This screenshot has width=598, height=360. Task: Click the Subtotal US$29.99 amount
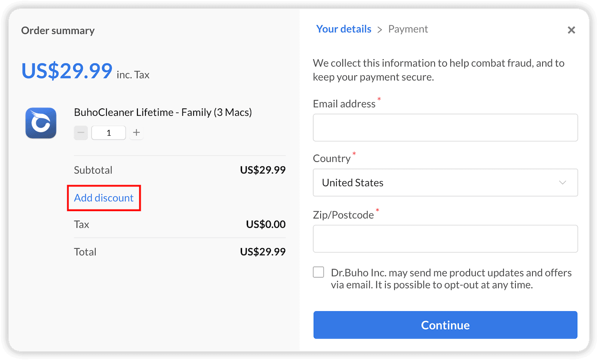point(263,170)
